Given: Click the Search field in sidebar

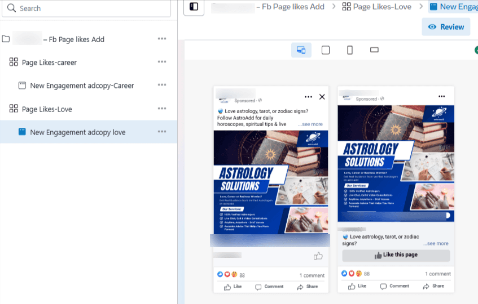Looking at the screenshot, I should [86, 8].
